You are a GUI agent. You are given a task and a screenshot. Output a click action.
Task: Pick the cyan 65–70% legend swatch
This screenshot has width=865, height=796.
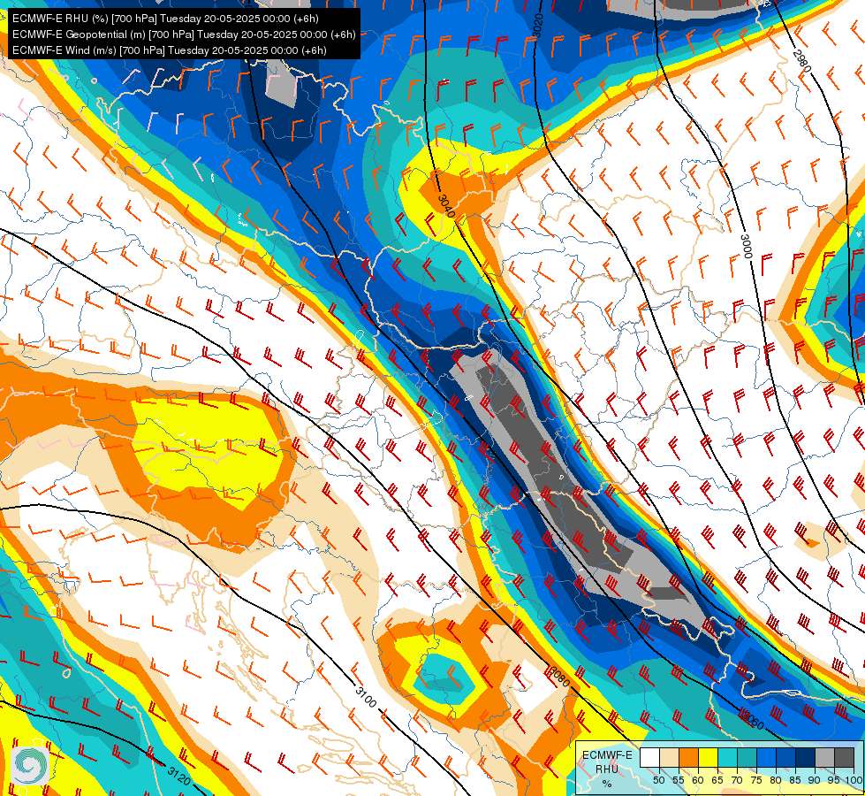pyautogui.click(x=728, y=757)
